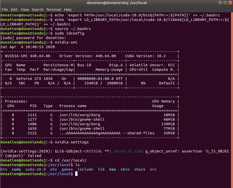This screenshot has width=233, height=188.
Task: Click the 'Volatile Uncorr. ECC' header text
Action: (x=152, y=65)
